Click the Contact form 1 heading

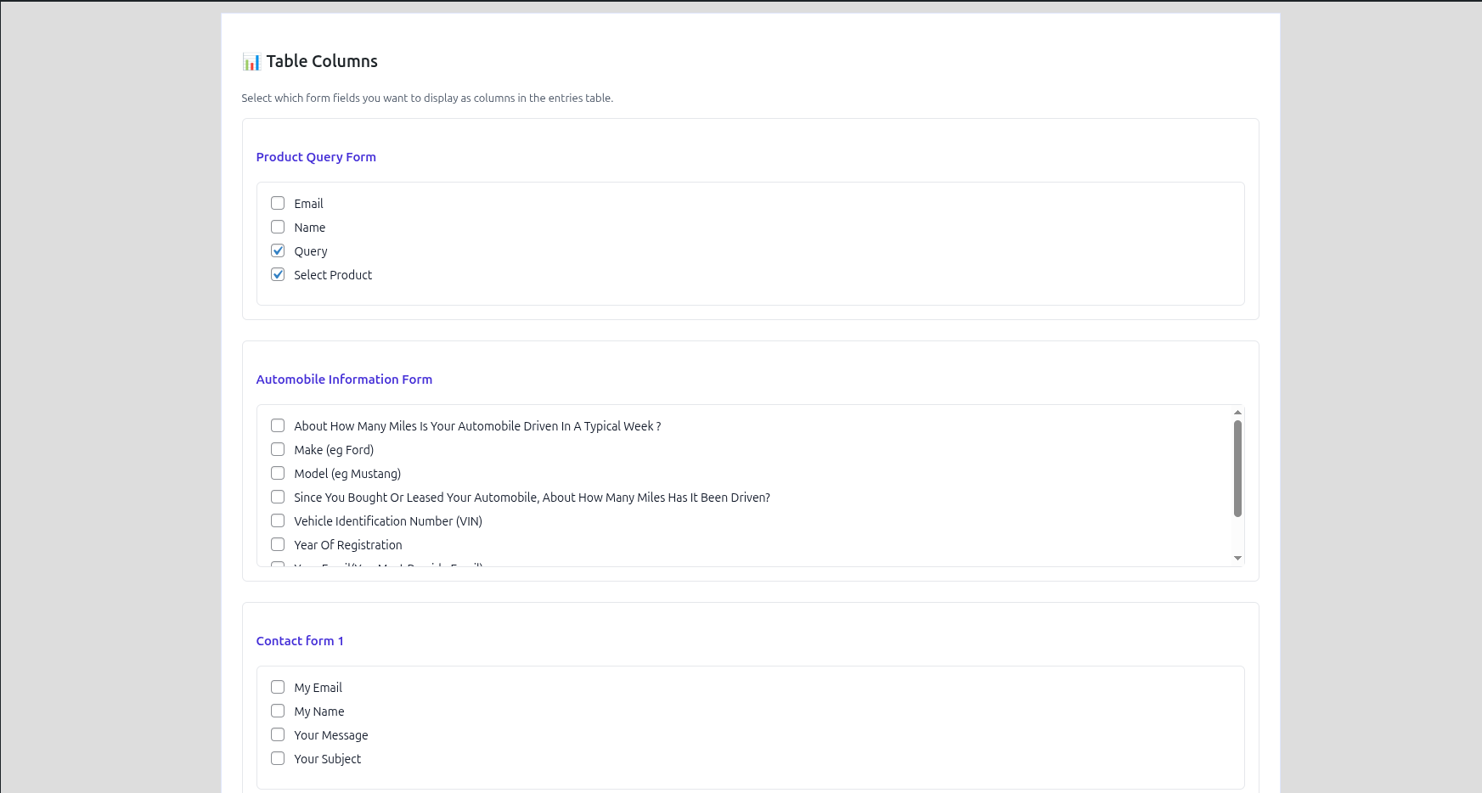pos(300,640)
